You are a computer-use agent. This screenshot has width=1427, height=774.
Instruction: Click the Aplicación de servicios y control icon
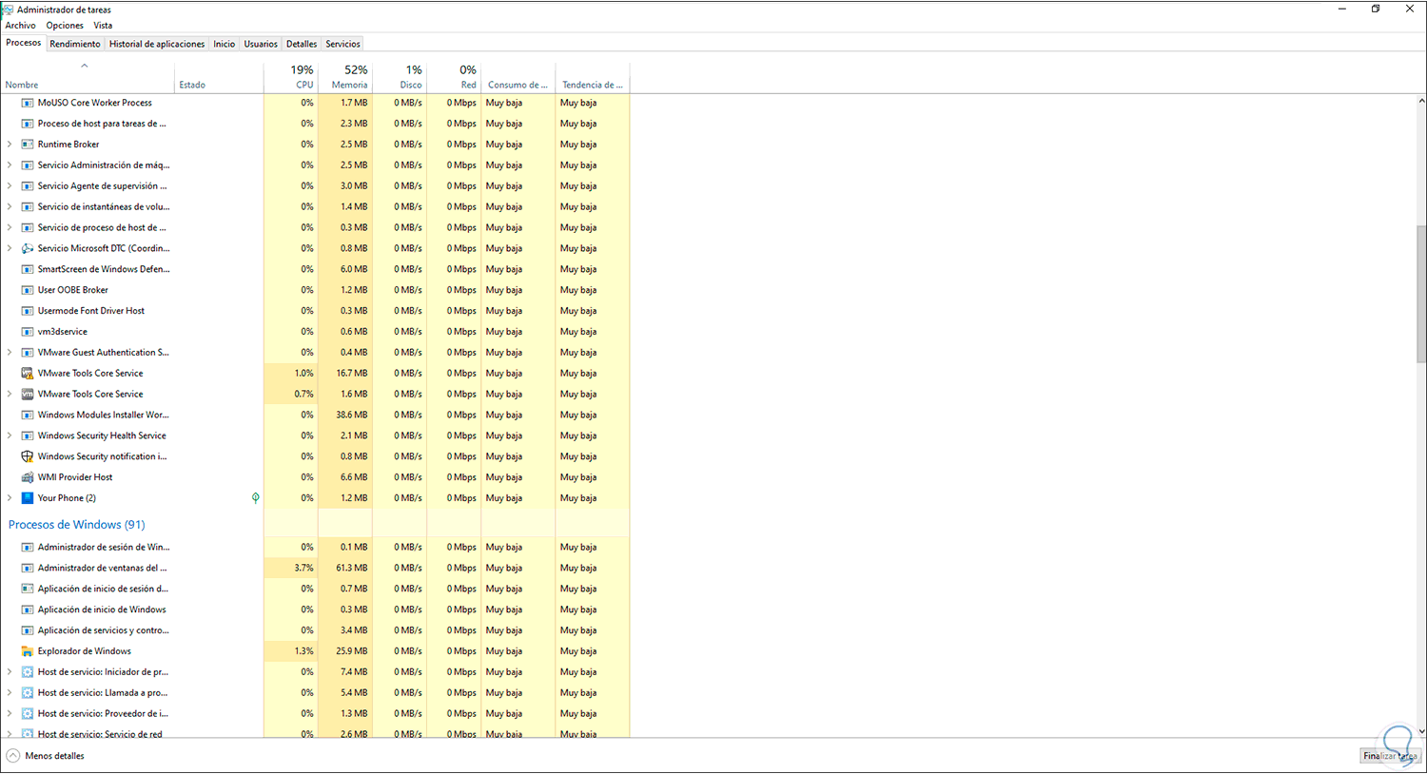28,630
